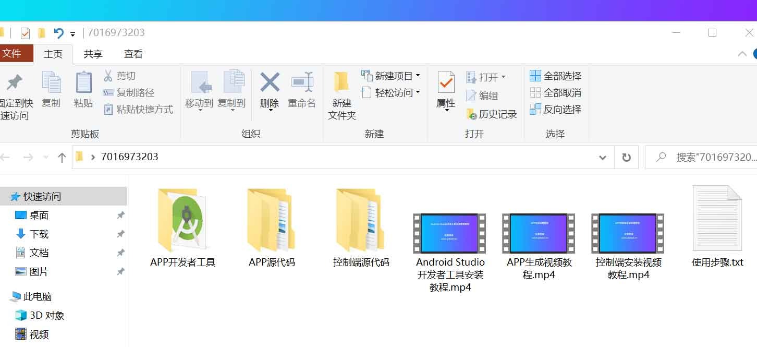Click the Cut (剪切) scissors button
Viewport: 757px width, 347px height.
click(119, 76)
